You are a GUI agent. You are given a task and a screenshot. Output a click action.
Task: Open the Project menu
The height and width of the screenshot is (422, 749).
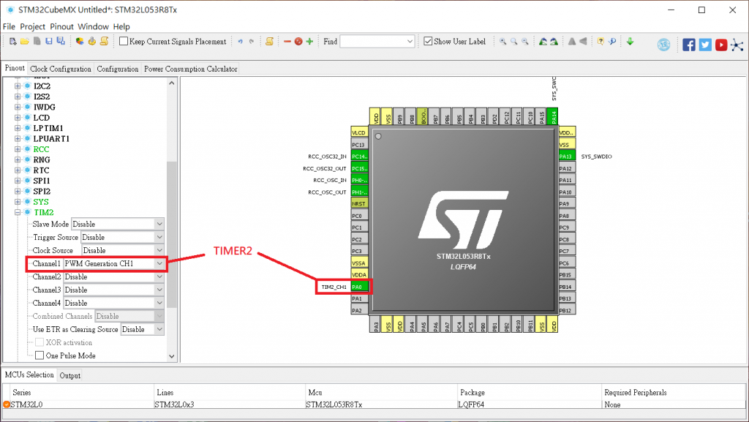(x=32, y=27)
